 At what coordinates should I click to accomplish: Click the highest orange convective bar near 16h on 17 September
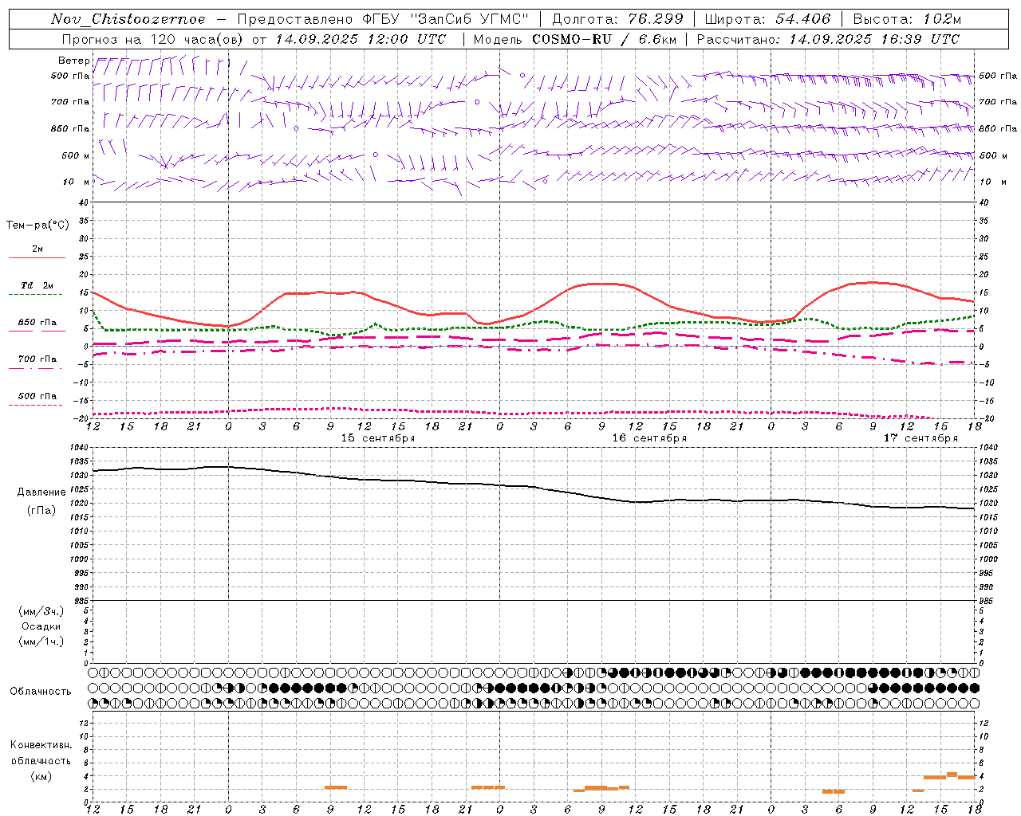(952, 774)
